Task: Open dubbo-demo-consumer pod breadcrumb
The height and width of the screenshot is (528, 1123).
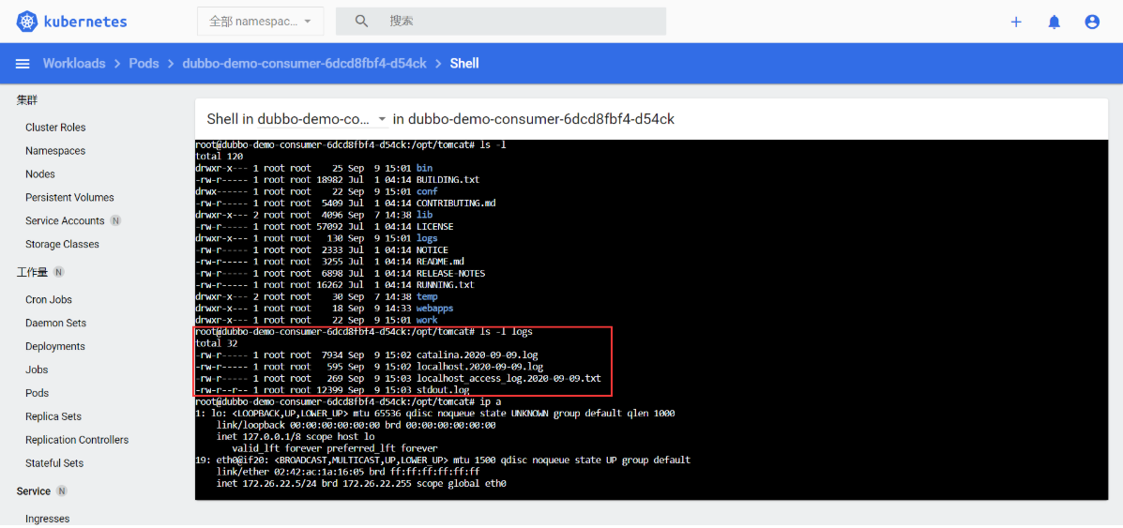Action: (x=304, y=64)
